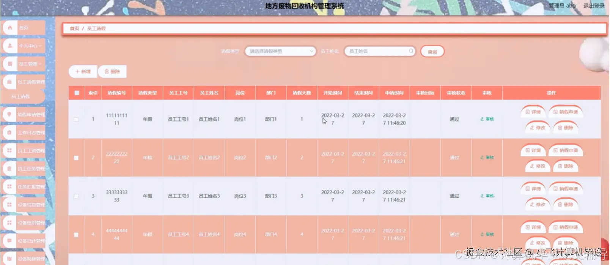Click 申请时间 column header
The image size is (610, 265).
pos(394,93)
